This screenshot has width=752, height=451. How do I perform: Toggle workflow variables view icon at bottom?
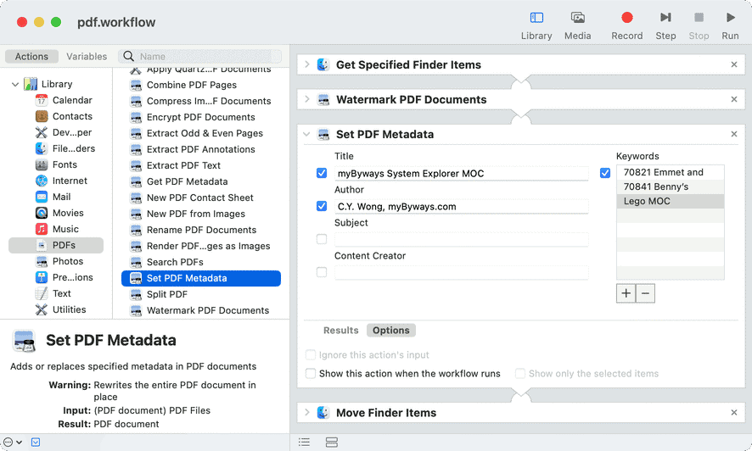[x=331, y=442]
